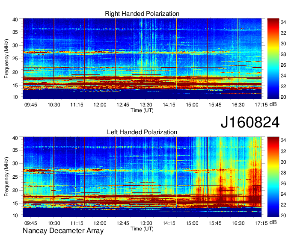Click the 35 MHz tick on Right Handed plot
The image size is (291, 236).
pyautogui.click(x=15, y=32)
